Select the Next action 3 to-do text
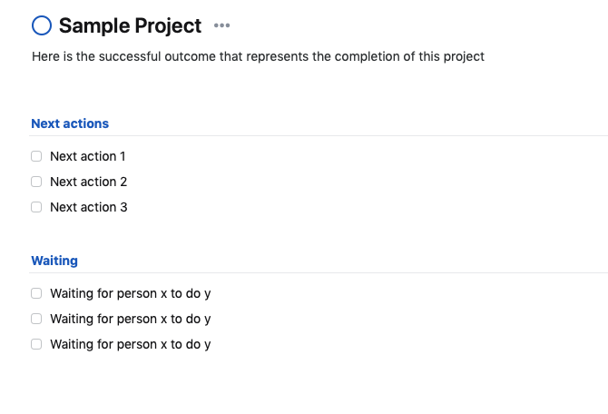The width and height of the screenshot is (608, 414). 88,207
